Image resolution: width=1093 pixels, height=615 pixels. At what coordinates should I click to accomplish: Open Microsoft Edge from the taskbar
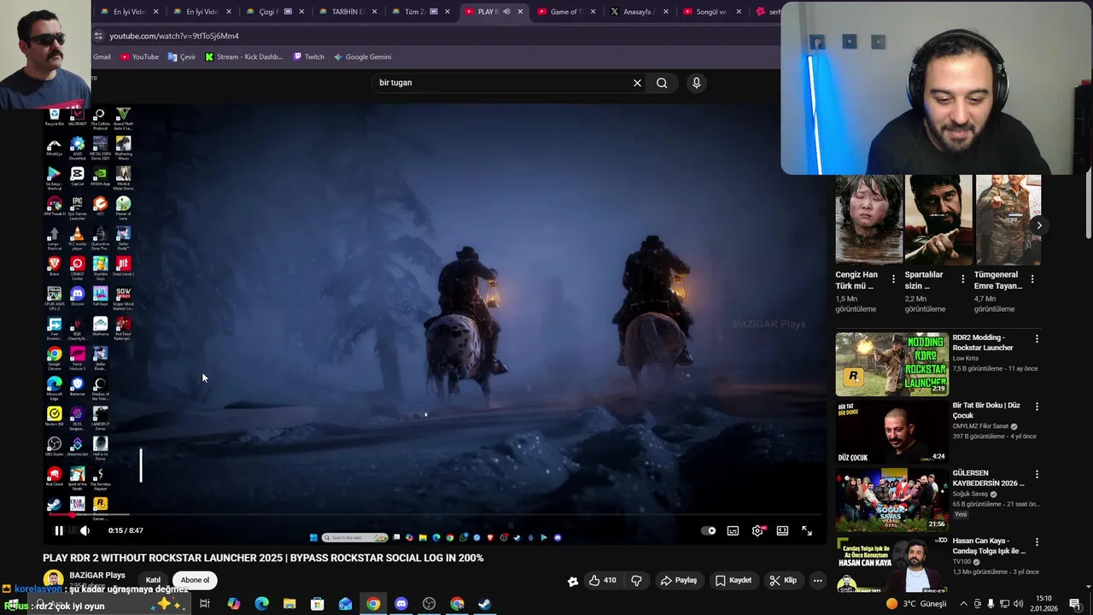pos(261,604)
